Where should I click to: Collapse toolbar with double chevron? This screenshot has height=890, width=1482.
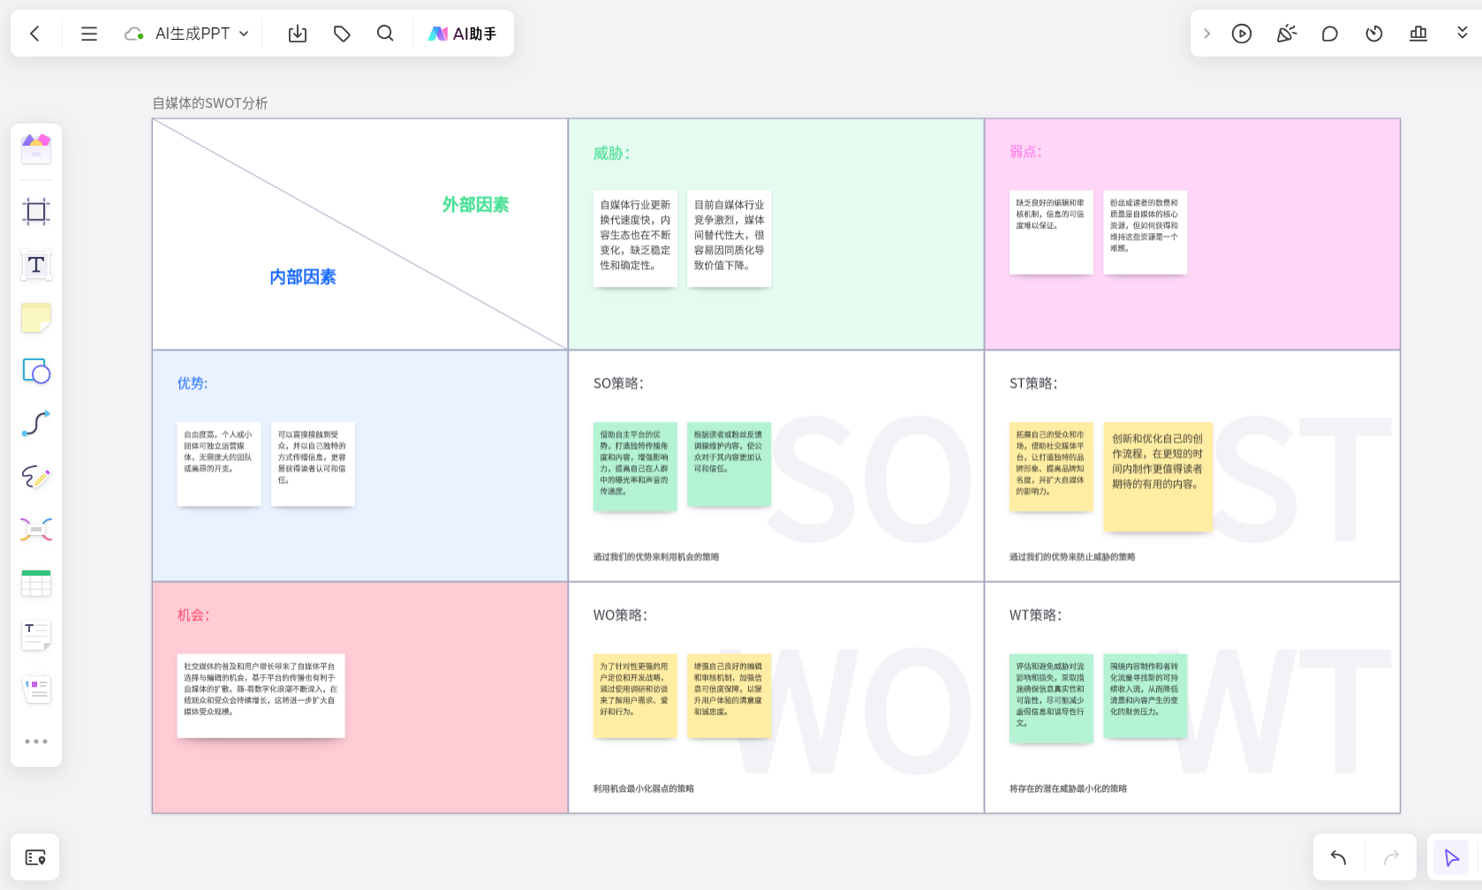[x=1463, y=34]
